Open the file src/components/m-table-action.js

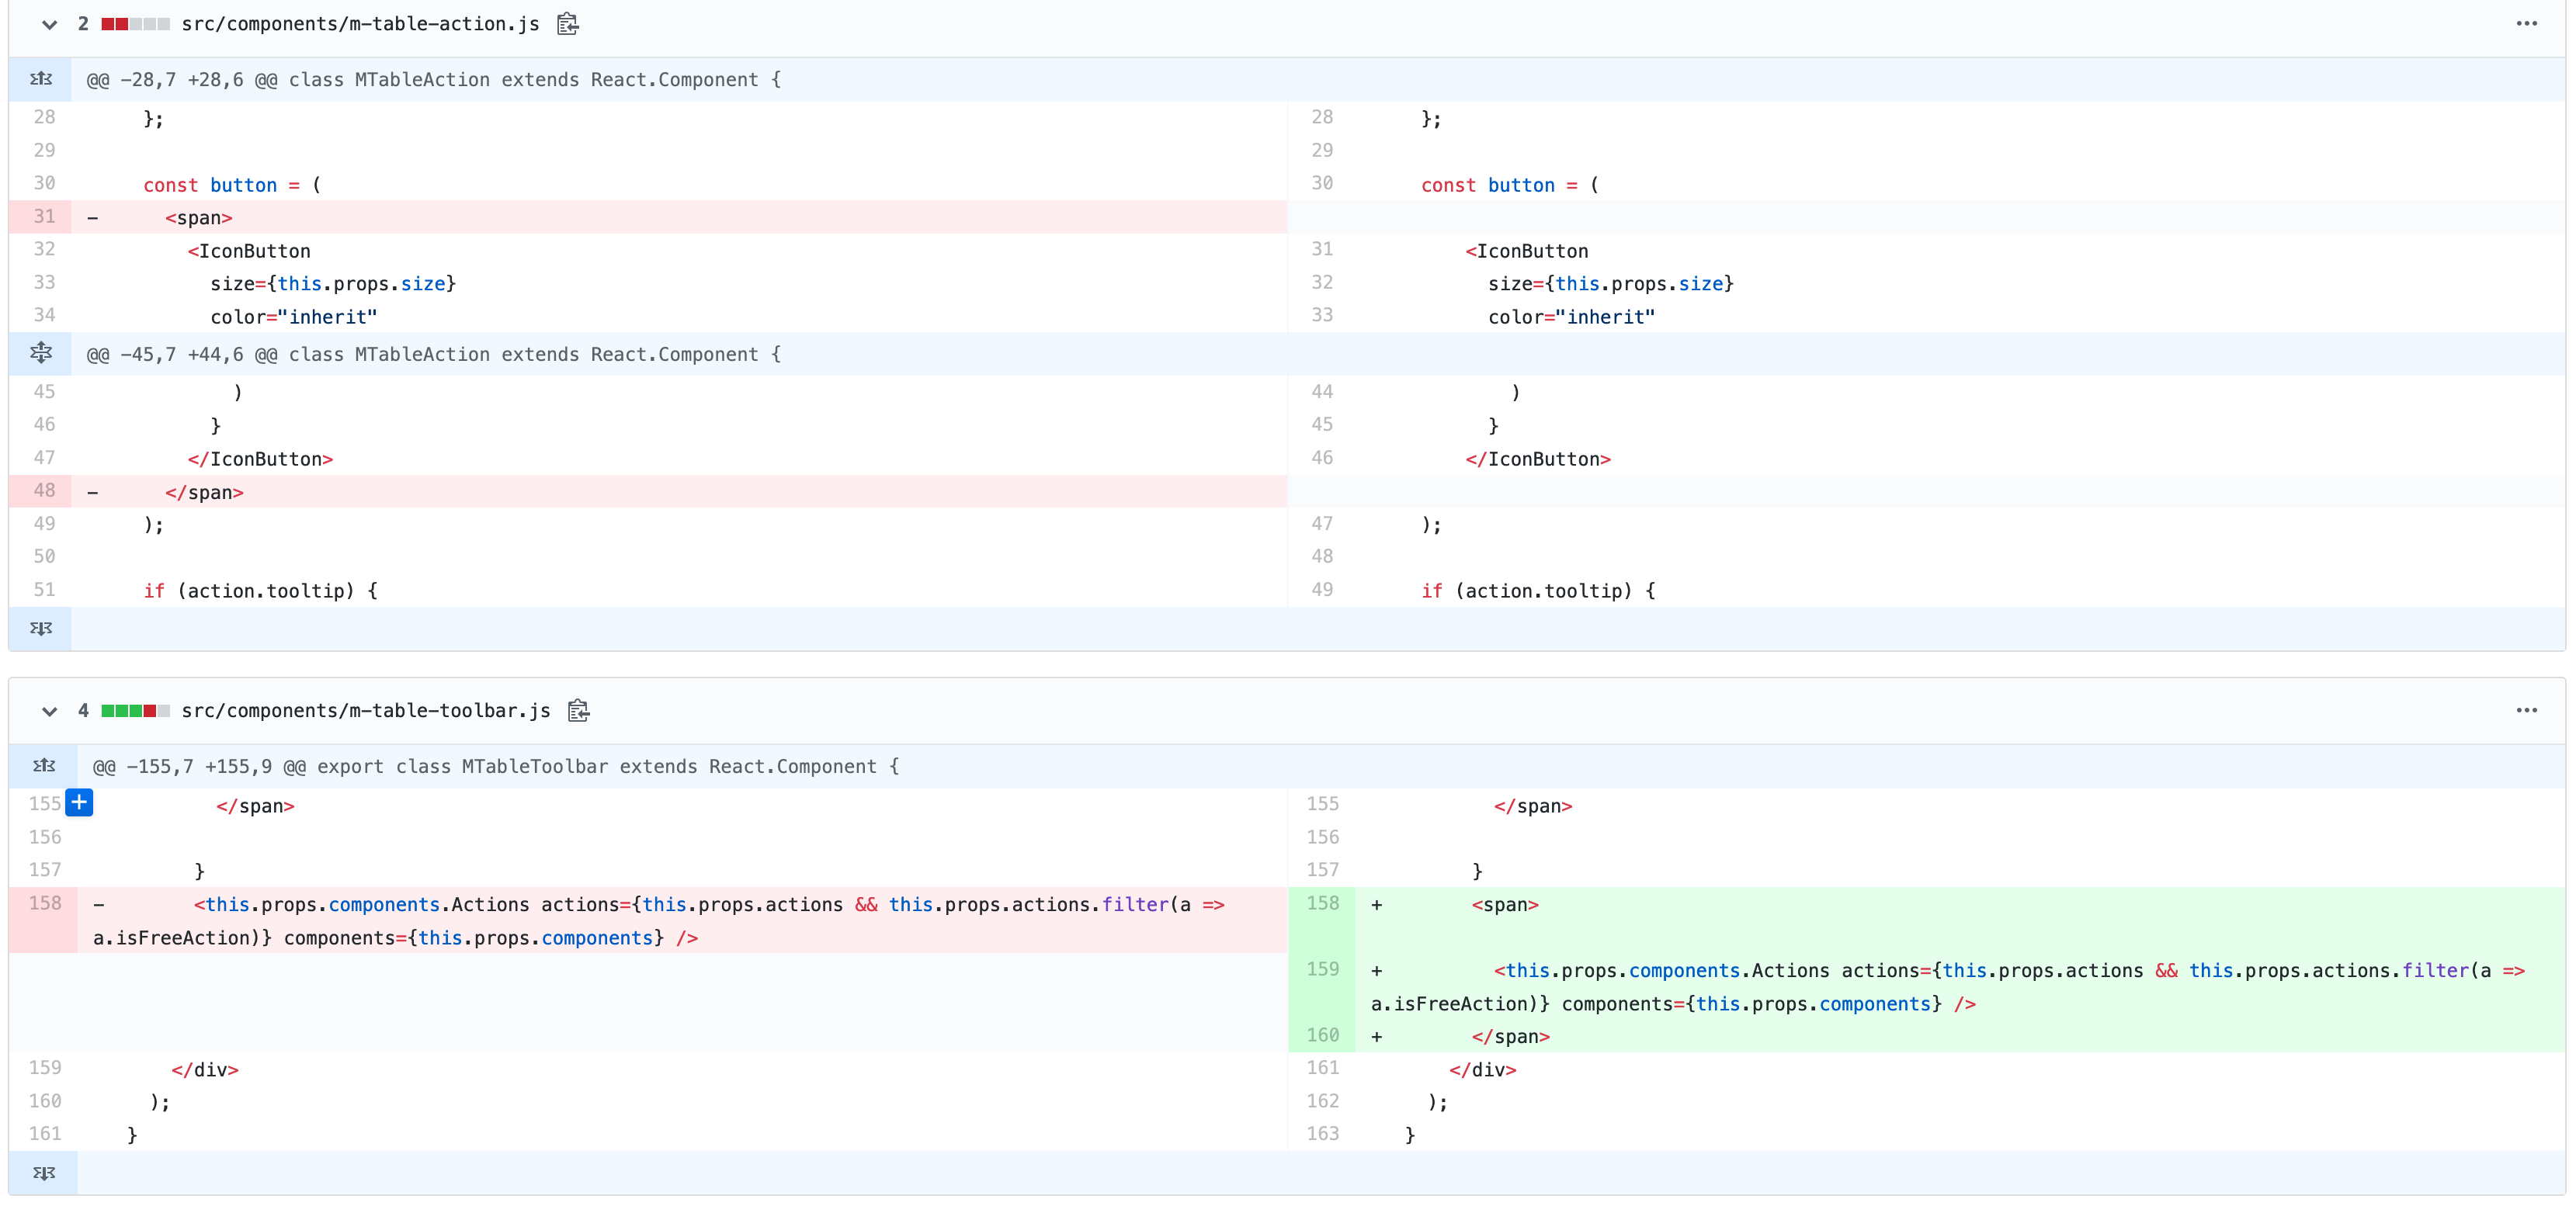pyautogui.click(x=360, y=24)
